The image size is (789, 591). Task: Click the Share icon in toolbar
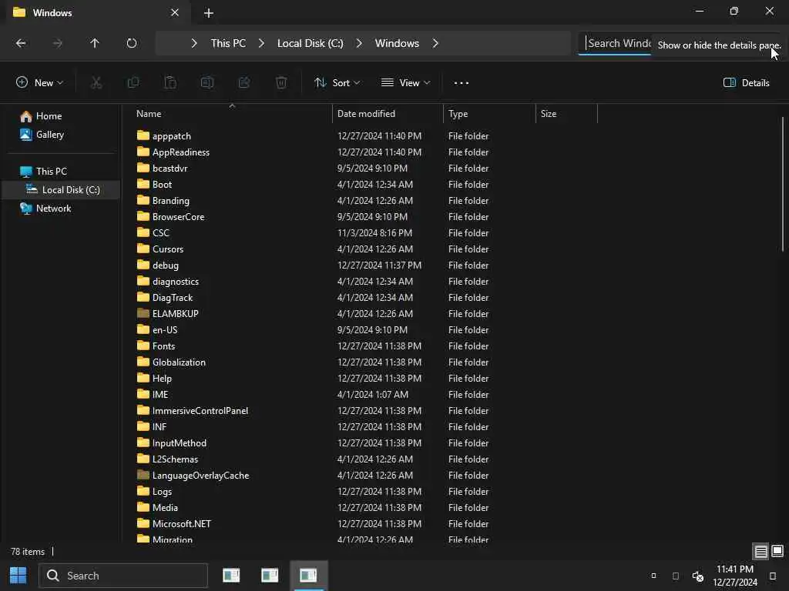pos(244,82)
